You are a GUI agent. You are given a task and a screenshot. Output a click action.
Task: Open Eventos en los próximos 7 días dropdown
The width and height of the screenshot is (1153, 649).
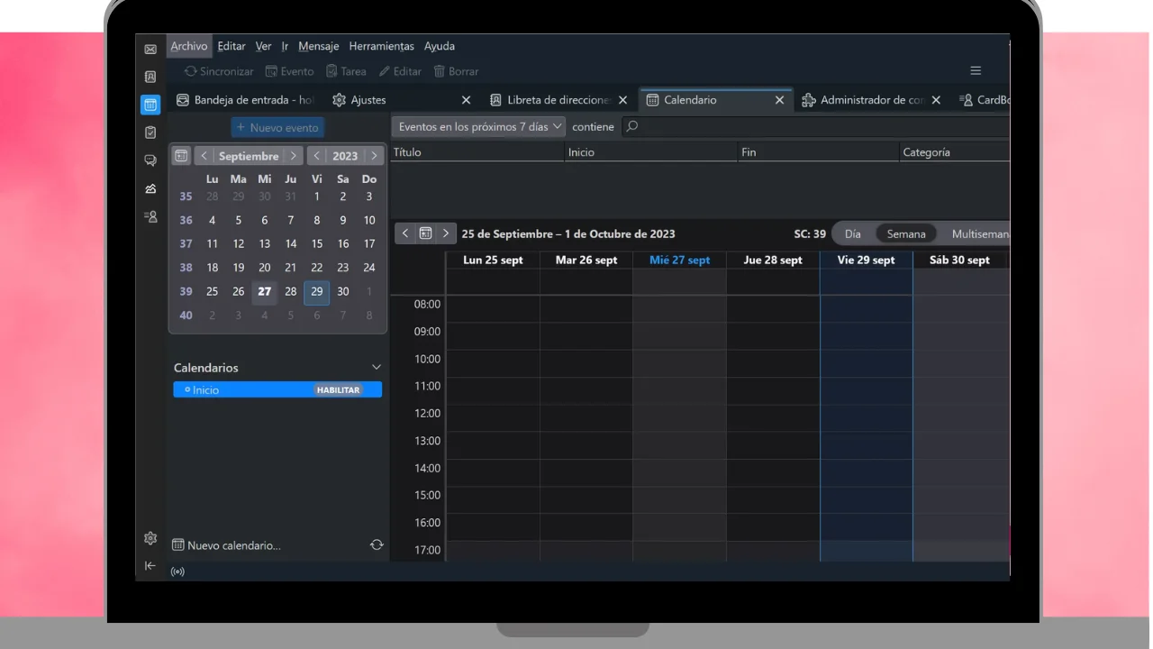(480, 127)
